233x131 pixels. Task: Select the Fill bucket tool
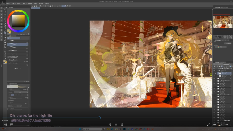[5, 43]
